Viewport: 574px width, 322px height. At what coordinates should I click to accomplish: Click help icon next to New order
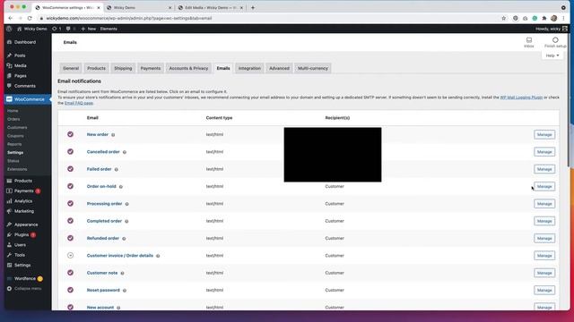(113, 135)
